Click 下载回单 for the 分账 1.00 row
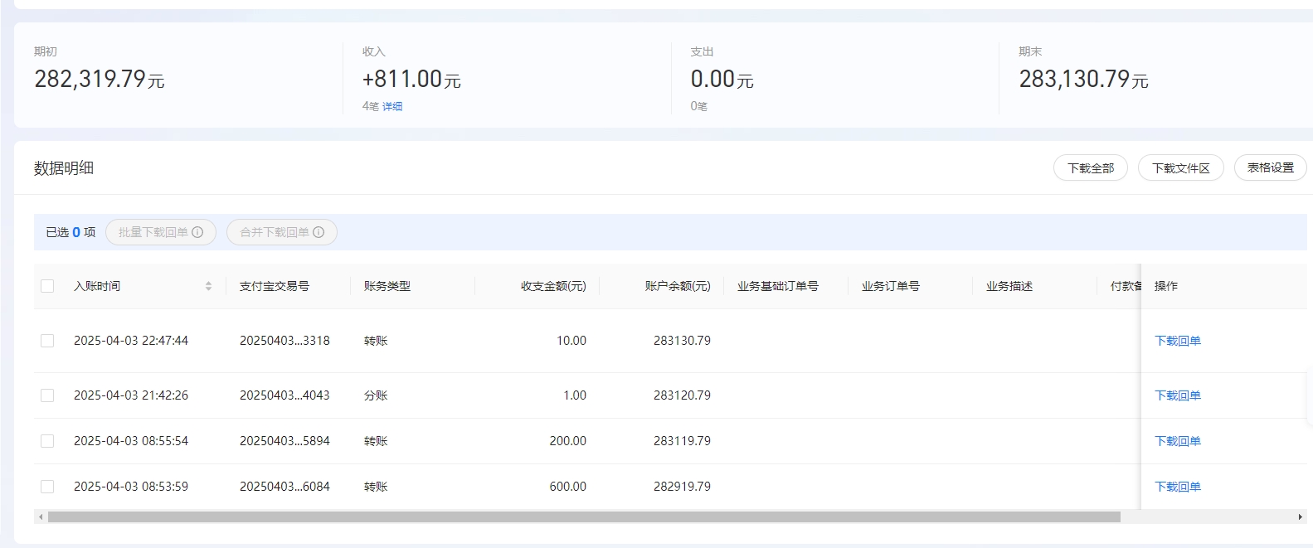Image resolution: width=1313 pixels, height=548 pixels. pyautogui.click(x=1177, y=395)
